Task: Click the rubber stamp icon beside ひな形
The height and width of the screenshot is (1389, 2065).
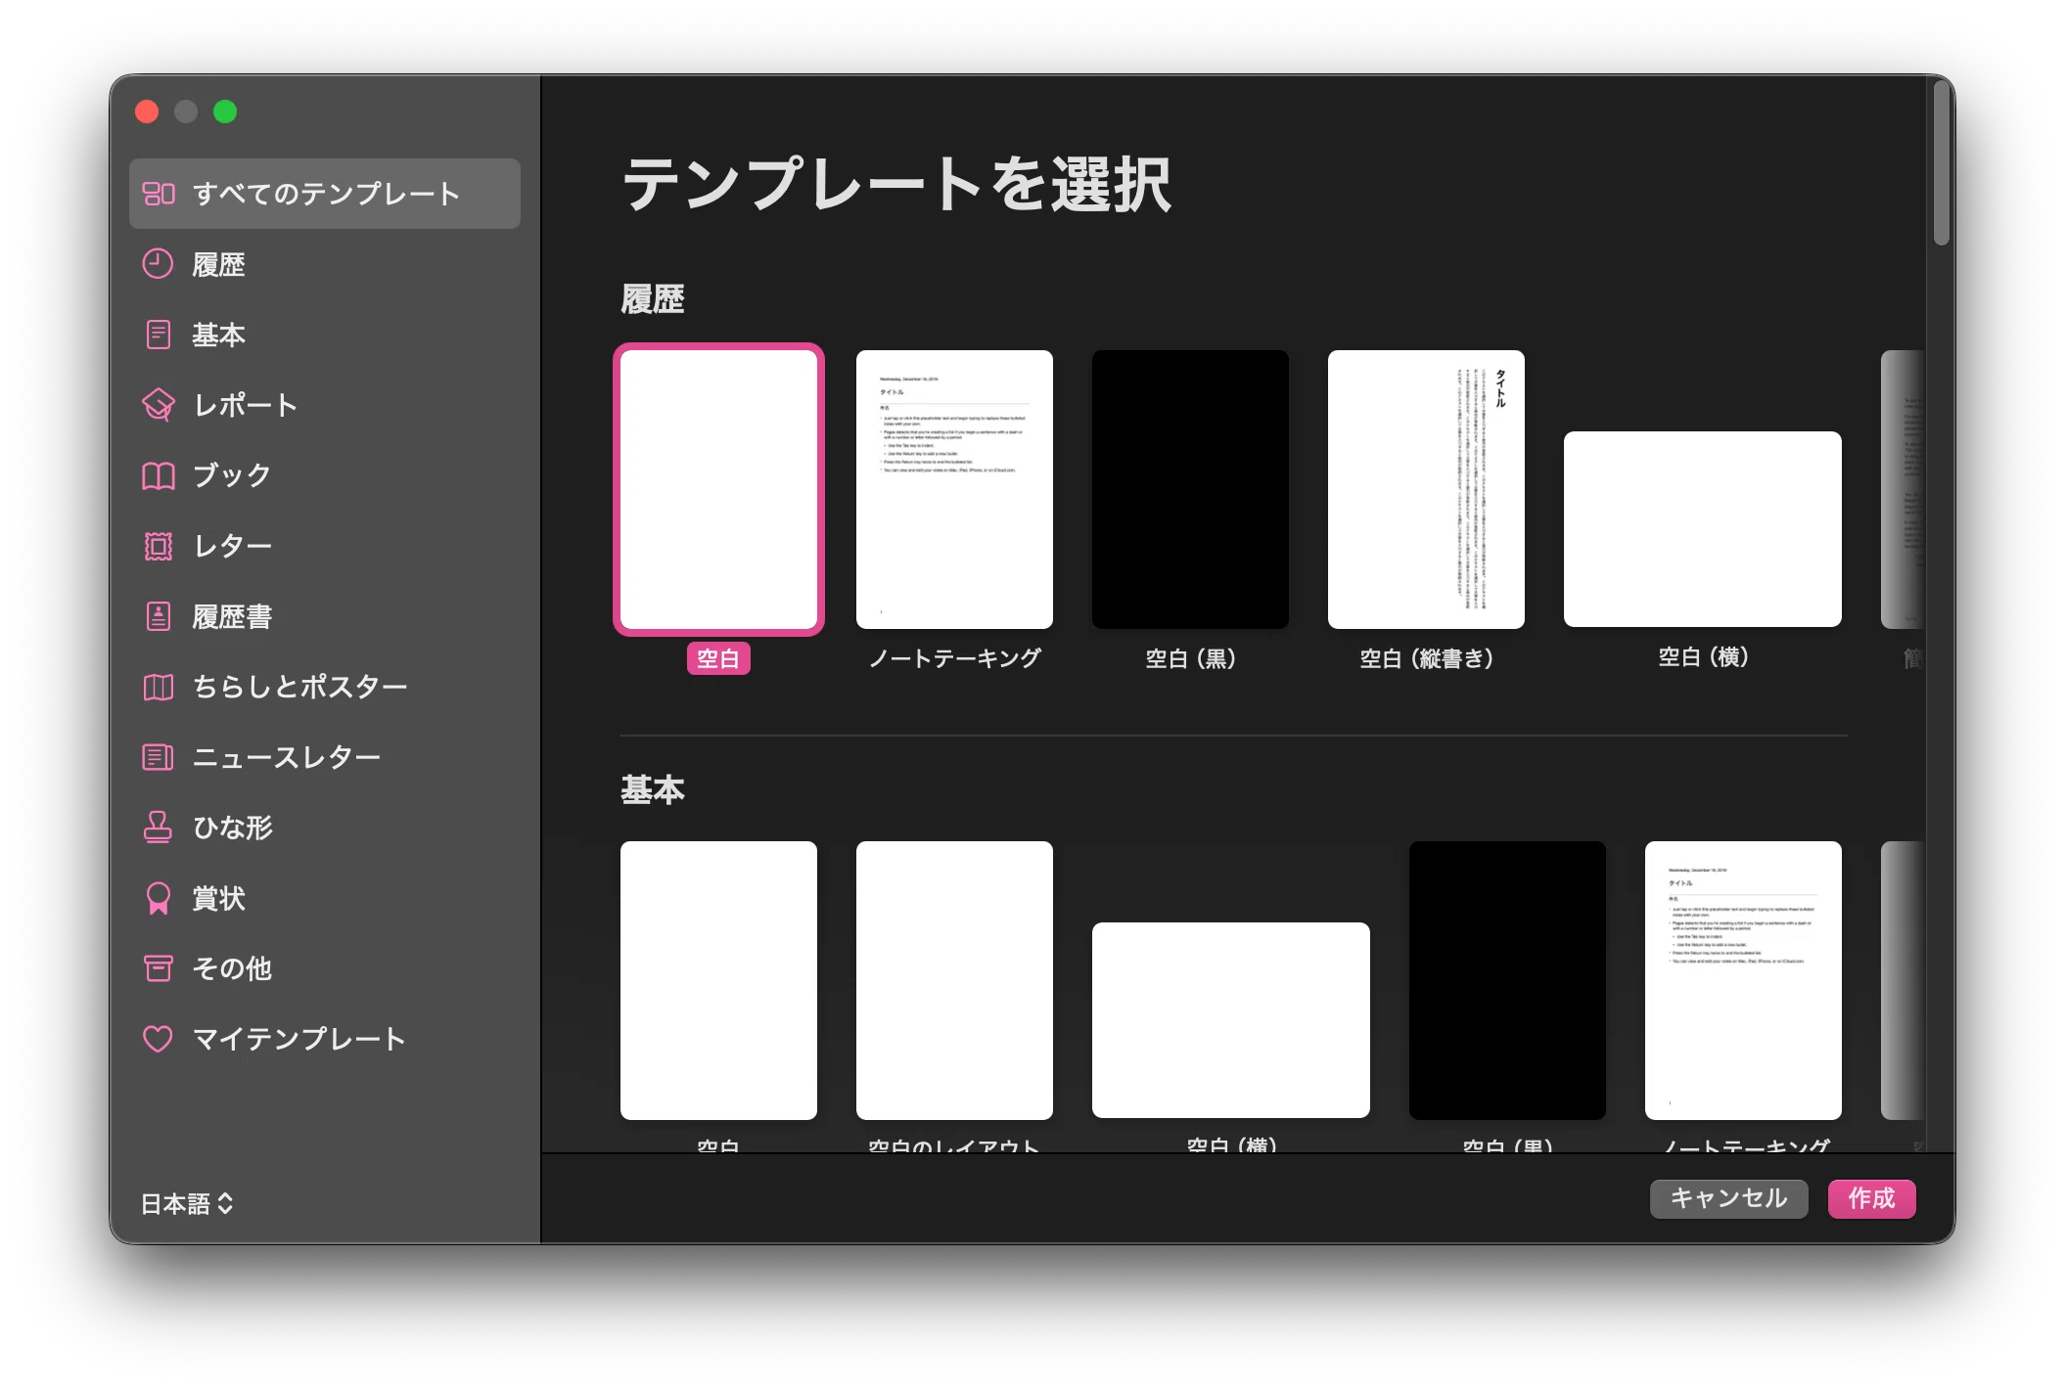Action: [158, 828]
